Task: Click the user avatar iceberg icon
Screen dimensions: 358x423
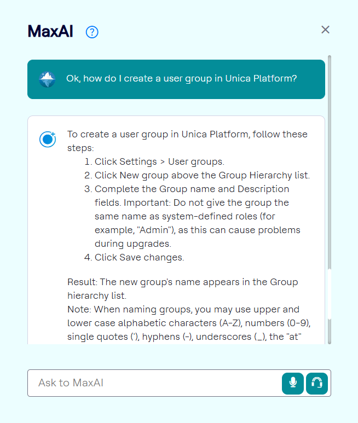Action: [47, 79]
